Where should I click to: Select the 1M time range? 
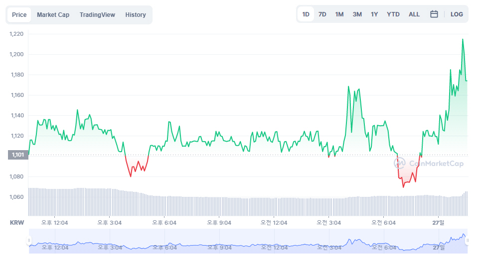339,14
